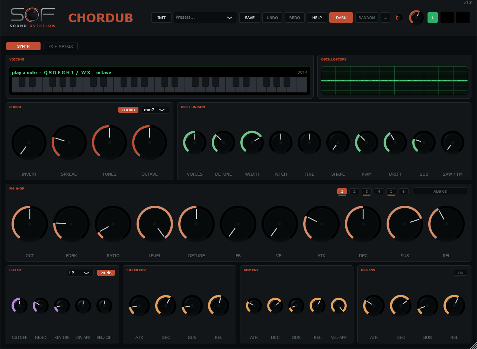Toggle the OSC ENV ON button
The height and width of the screenshot is (349, 477).
(461, 273)
